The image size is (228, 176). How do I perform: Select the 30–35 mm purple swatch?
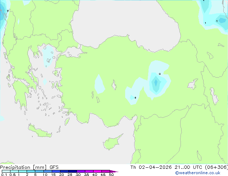pos(81,171)
